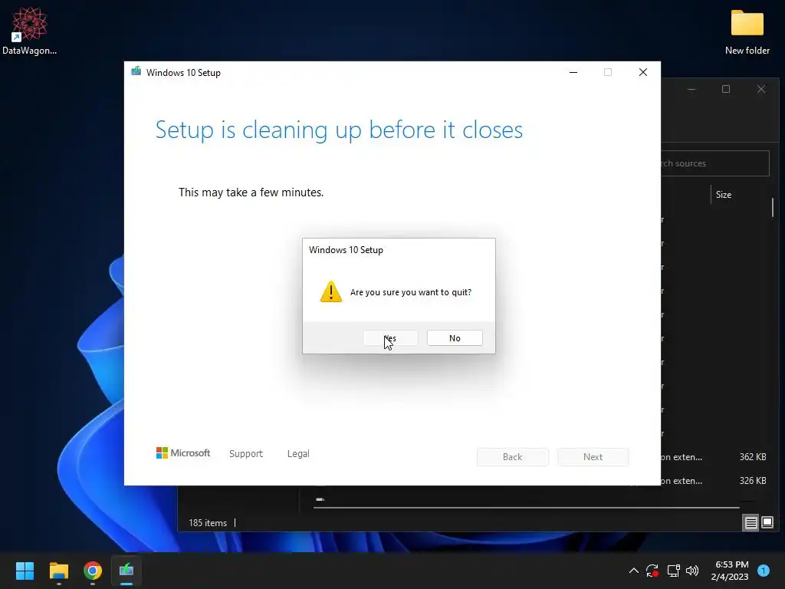The height and width of the screenshot is (589, 785).
Task: Click the sync status tray icon
Action: point(652,571)
